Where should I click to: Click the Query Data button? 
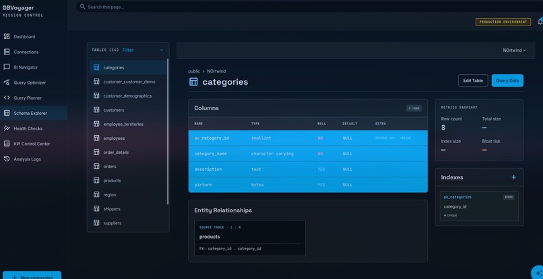pyautogui.click(x=507, y=81)
